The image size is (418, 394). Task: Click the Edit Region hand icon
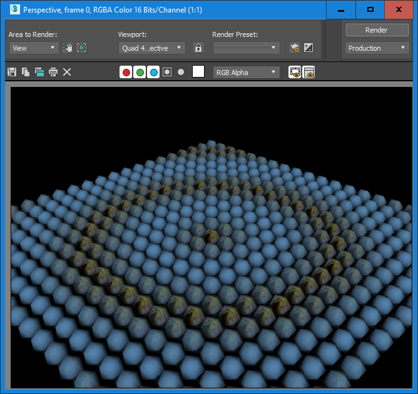(68, 48)
